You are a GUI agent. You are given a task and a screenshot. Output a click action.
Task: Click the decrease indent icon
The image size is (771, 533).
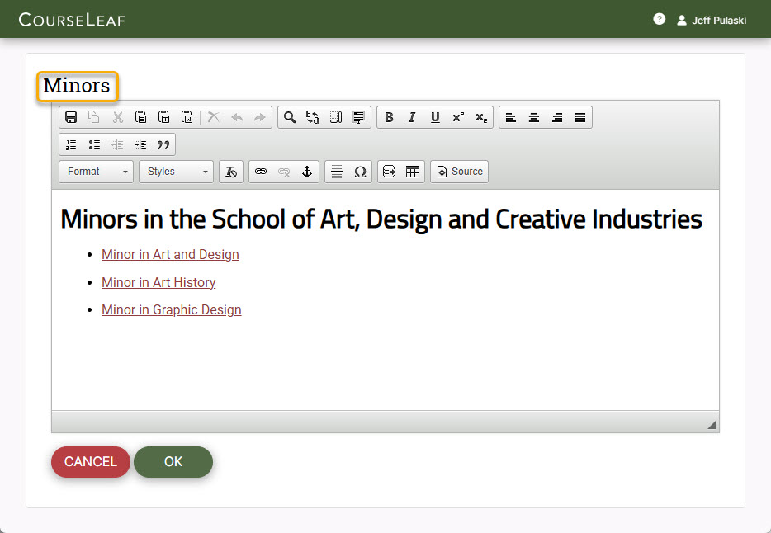117,144
